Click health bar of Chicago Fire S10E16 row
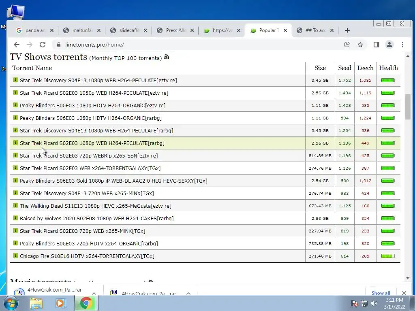 388,256
